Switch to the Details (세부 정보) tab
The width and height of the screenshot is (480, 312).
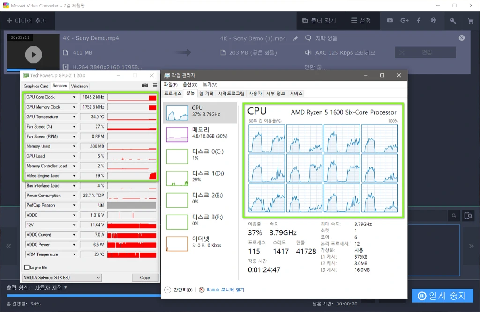click(276, 94)
